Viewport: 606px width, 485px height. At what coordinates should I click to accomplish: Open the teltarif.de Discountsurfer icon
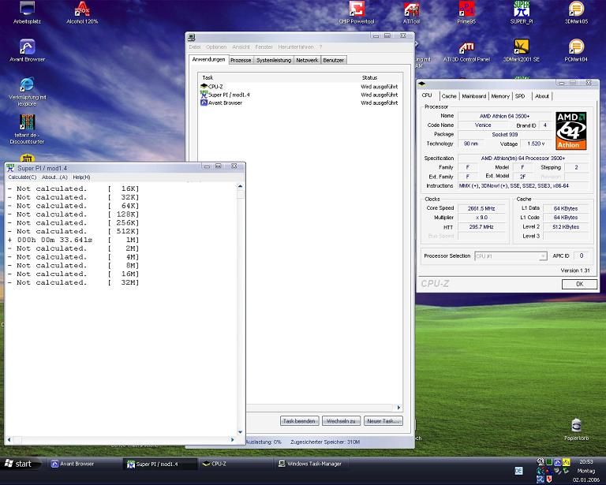coord(27,129)
